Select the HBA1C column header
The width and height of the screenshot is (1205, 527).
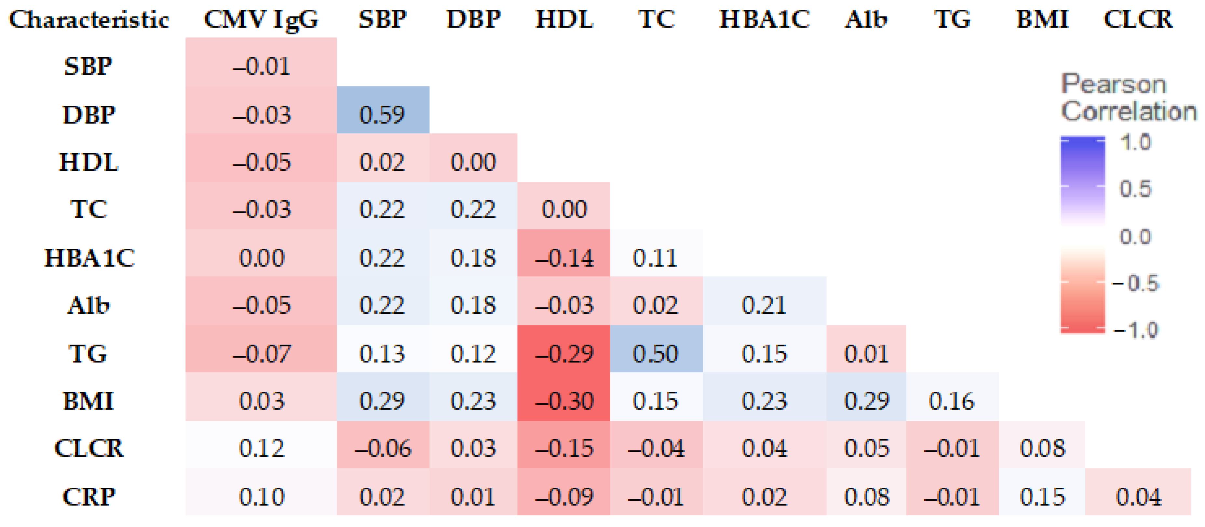point(765,20)
